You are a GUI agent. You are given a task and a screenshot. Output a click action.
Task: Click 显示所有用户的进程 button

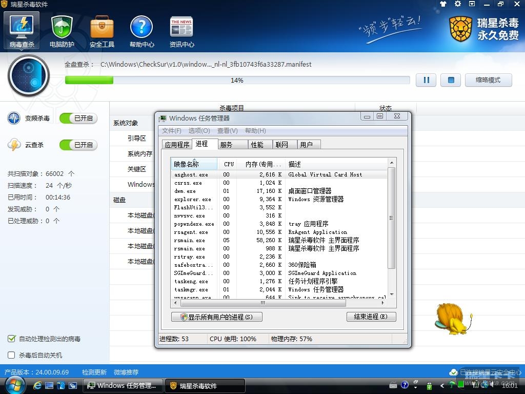(217, 317)
